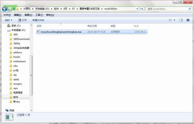194x124 pixels.
Task: Select moushouzhengbaiwanzhengban.exe file
Action: [x=92, y=32]
